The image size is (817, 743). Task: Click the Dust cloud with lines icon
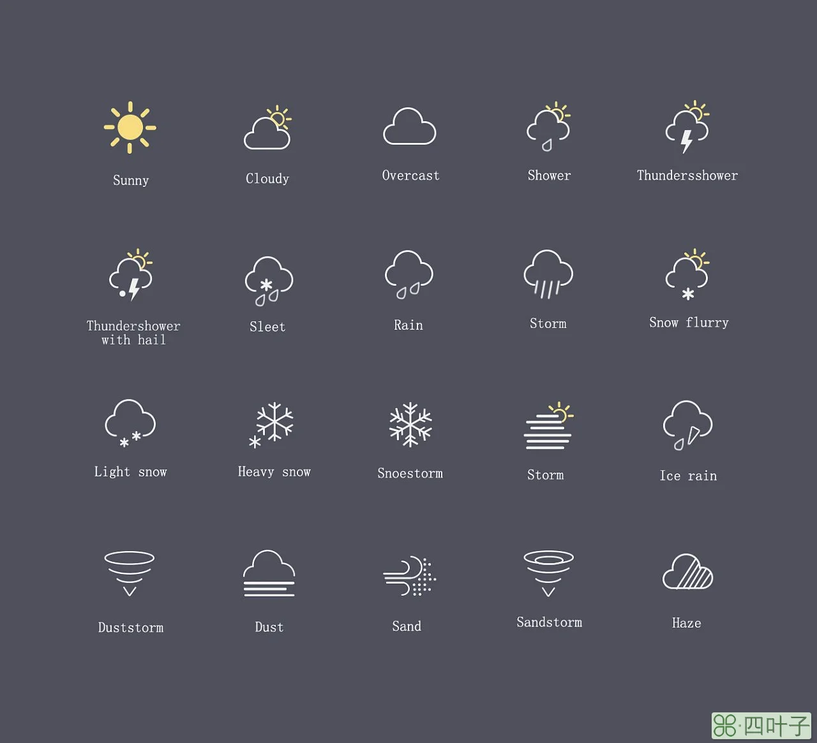coord(269,573)
